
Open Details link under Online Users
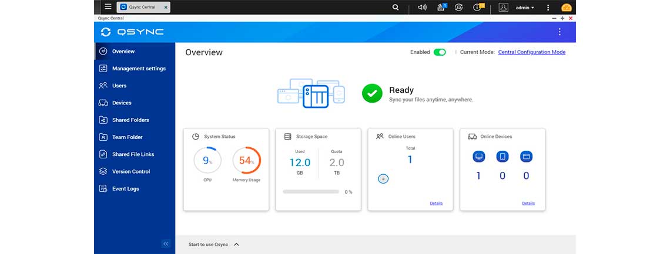pos(436,204)
